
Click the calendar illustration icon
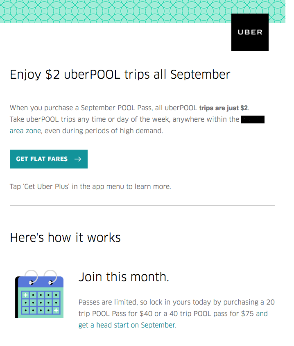click(x=39, y=294)
